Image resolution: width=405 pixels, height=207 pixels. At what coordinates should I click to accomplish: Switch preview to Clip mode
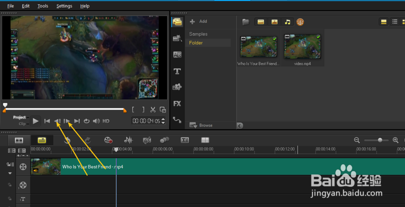tap(22, 124)
